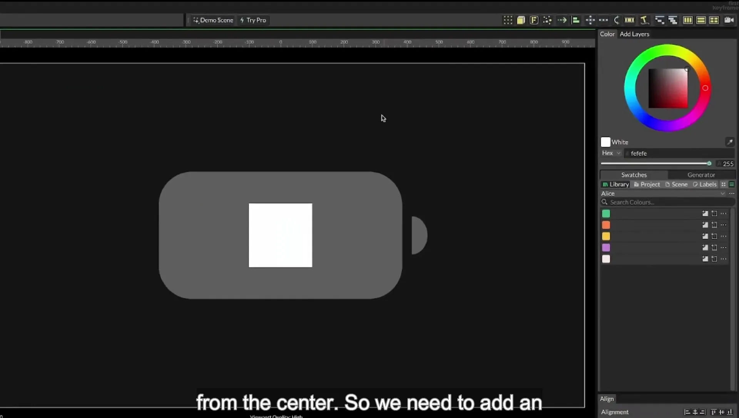Click the green align-bars toolbar icon

(576, 20)
